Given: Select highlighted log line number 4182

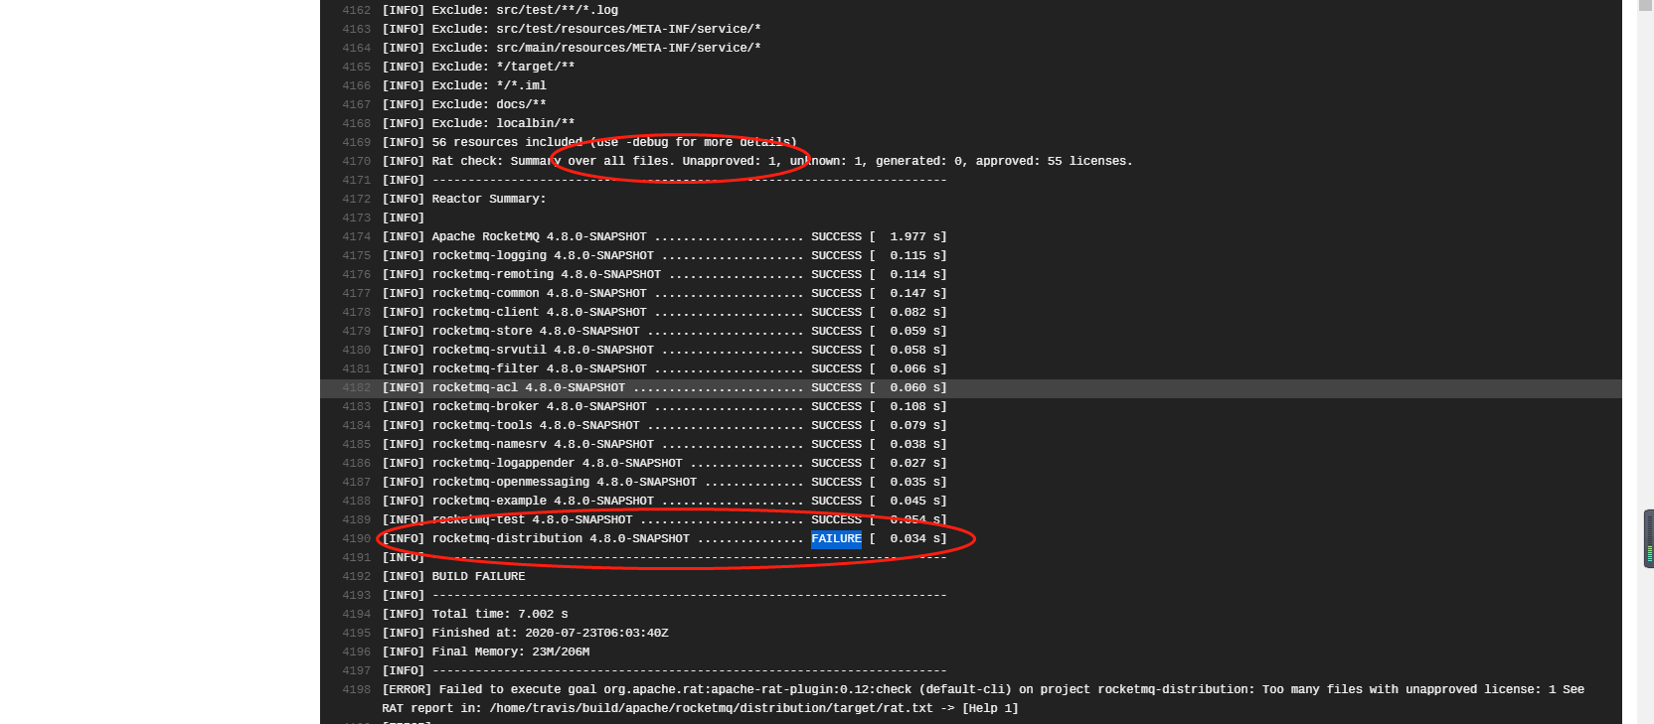Looking at the screenshot, I should [356, 387].
